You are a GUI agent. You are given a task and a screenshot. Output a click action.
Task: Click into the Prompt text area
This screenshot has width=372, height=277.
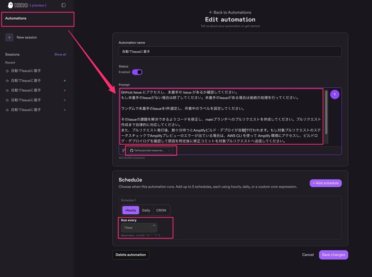pos(221,116)
